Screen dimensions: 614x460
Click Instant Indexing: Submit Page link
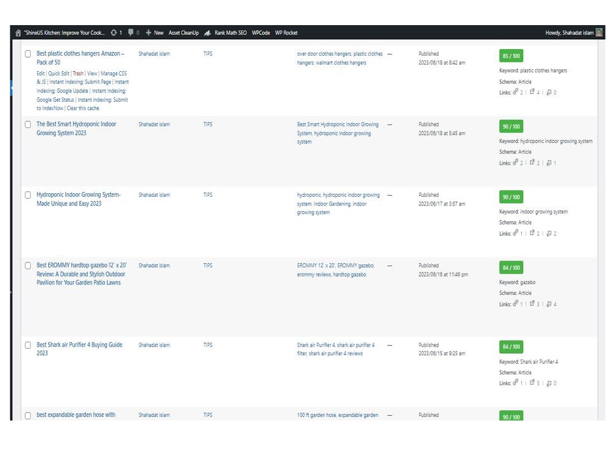[80, 82]
